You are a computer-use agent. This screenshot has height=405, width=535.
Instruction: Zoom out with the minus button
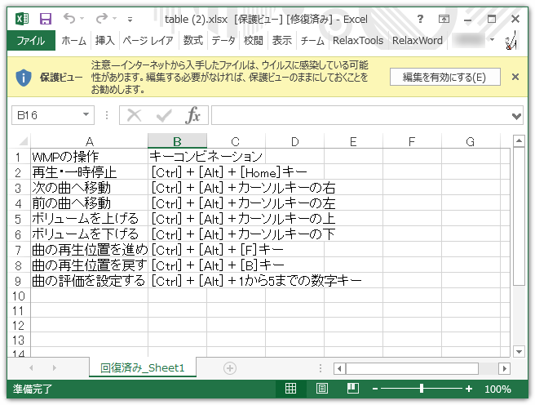tap(375, 389)
